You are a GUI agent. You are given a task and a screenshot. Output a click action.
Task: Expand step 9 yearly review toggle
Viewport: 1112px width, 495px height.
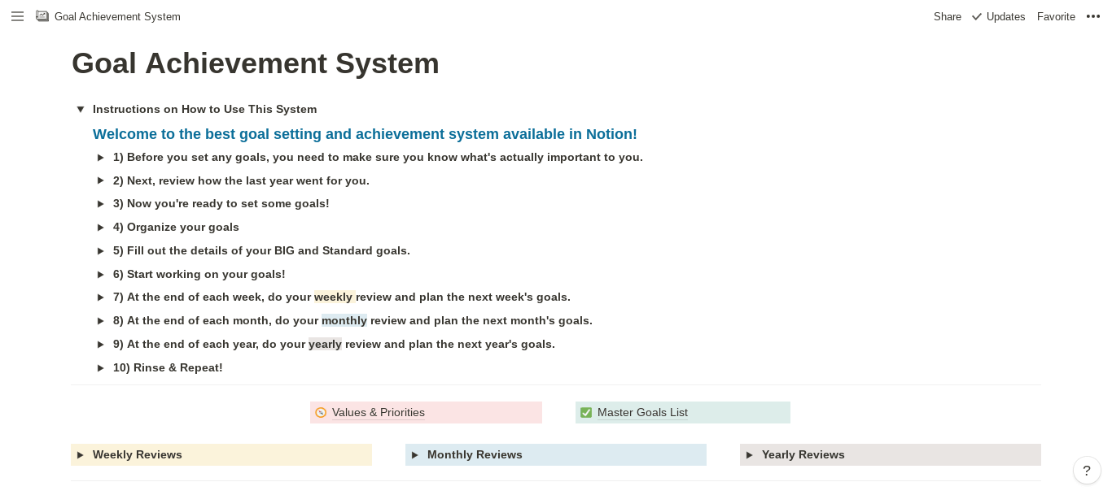tap(101, 345)
